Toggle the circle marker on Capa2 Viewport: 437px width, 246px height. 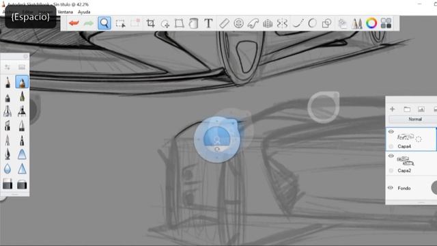tap(391, 170)
